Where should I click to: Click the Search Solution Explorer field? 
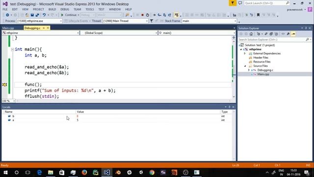click(x=272, y=40)
